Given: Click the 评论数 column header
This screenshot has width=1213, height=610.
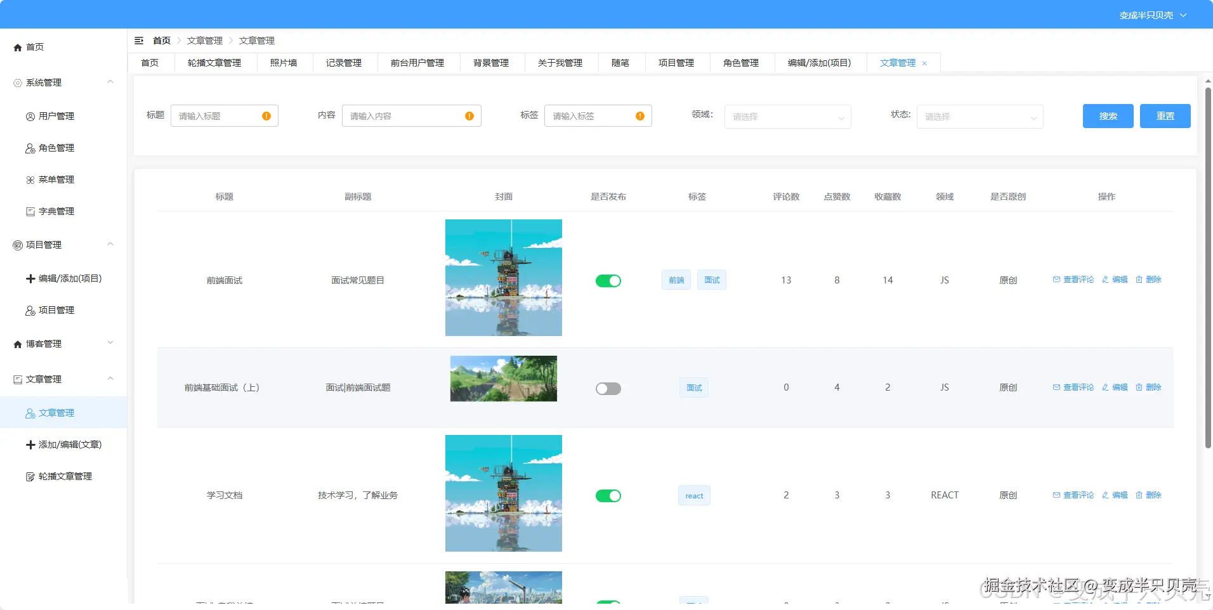Looking at the screenshot, I should click(x=786, y=197).
